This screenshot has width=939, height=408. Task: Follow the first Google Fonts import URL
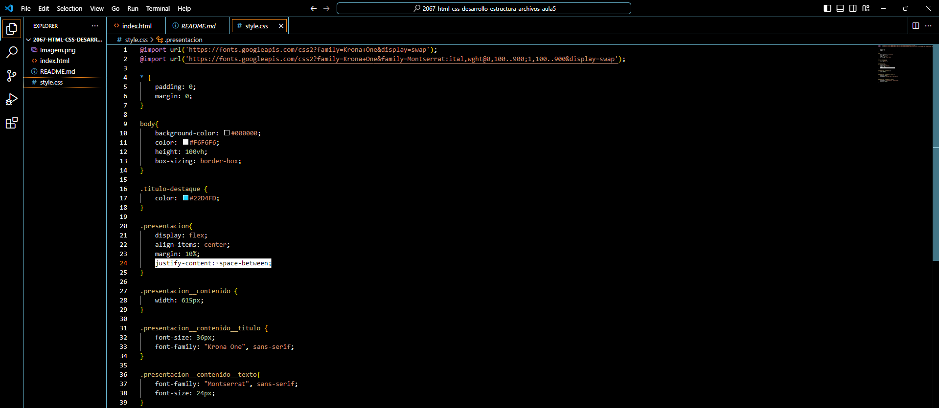pos(307,49)
